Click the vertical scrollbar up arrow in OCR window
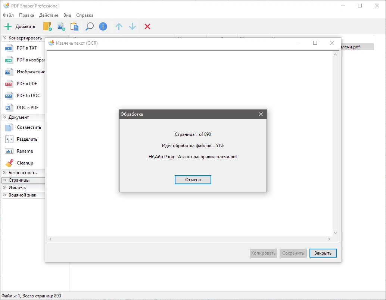Image resolution: width=386 pixels, height=300 pixels. pyautogui.click(x=335, y=54)
